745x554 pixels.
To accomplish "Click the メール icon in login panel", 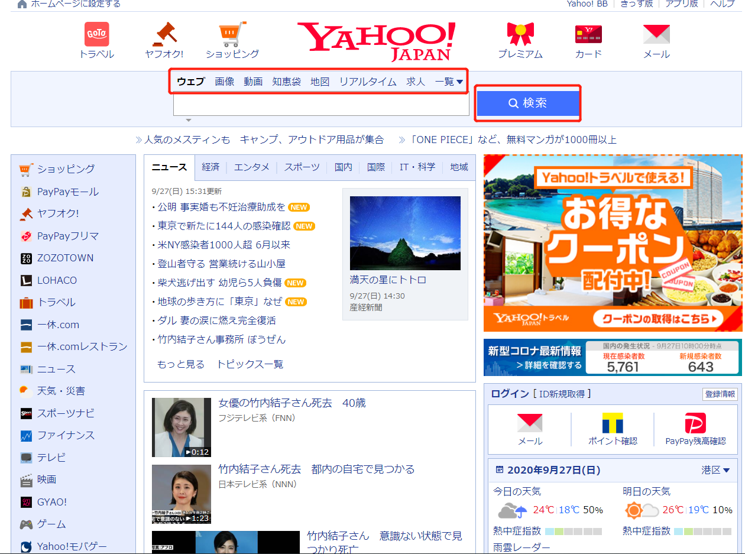I will click(x=530, y=423).
